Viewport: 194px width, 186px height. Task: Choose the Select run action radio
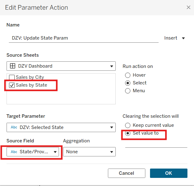coord(128,83)
